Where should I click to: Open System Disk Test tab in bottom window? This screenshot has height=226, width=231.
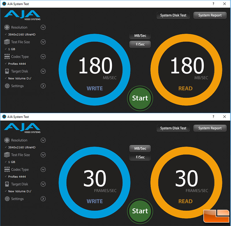[x=173, y=128]
